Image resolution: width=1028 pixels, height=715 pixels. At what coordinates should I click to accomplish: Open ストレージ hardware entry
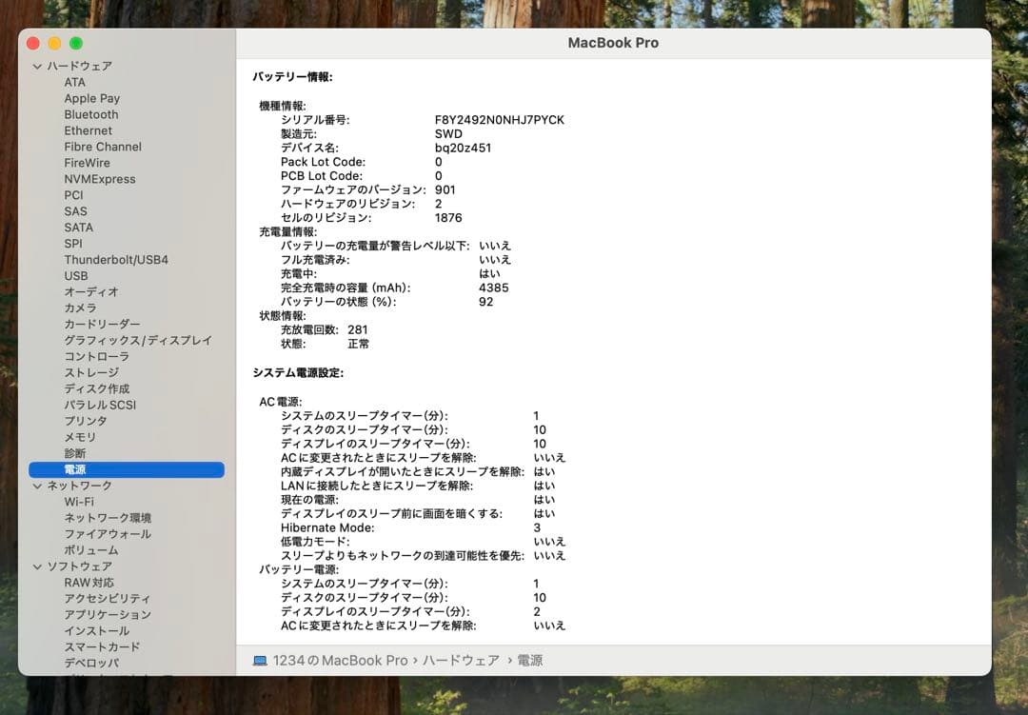91,372
